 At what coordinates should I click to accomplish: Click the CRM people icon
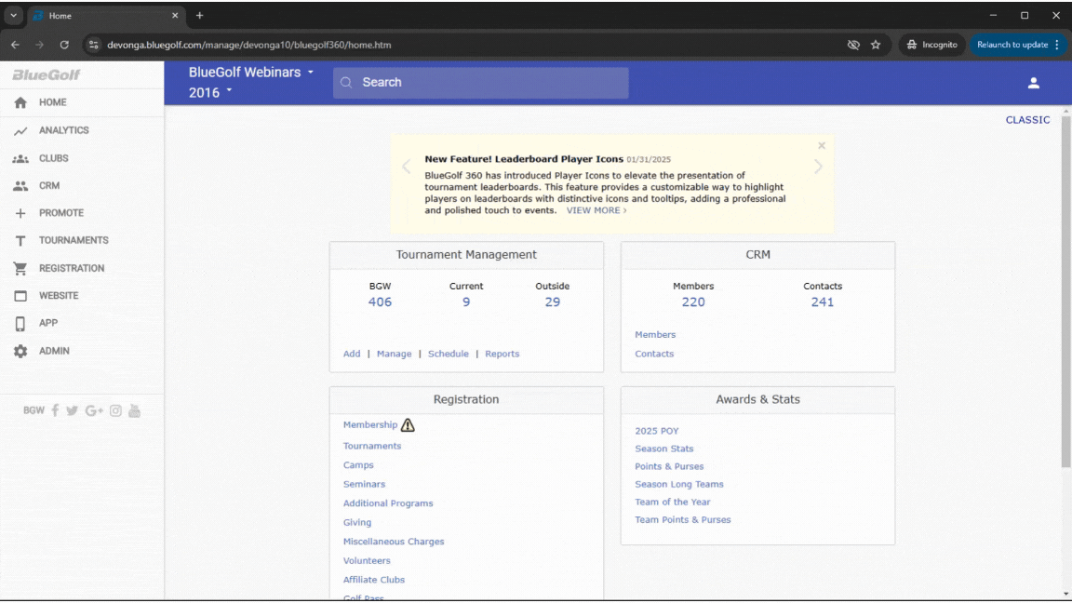pos(20,186)
